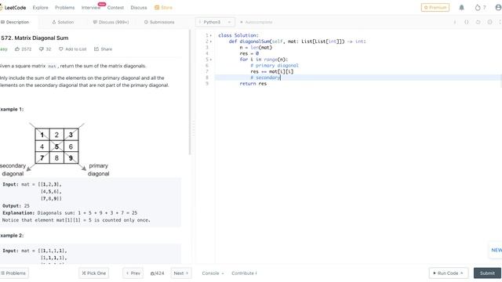Image resolution: width=502 pixels, height=282 pixels.
Task: Place cursor on the 'return res' line
Action: point(253,84)
